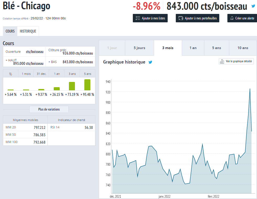Click the 31 dec. variation column header
Image resolution: width=257 pixels, height=199 pixels.
(x=41, y=74)
